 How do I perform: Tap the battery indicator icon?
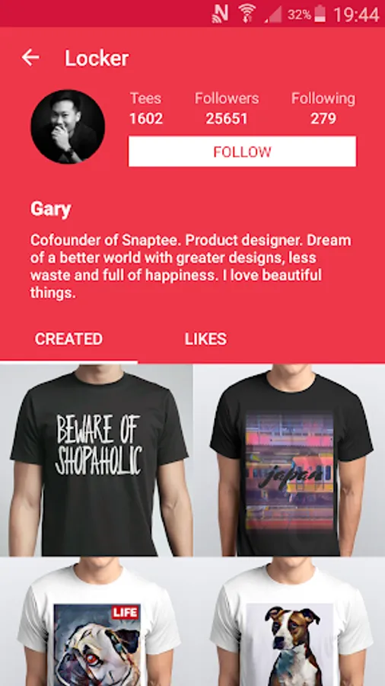[320, 14]
